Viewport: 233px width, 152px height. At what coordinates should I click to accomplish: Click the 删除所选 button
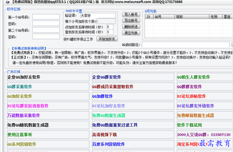click(x=131, y=27)
